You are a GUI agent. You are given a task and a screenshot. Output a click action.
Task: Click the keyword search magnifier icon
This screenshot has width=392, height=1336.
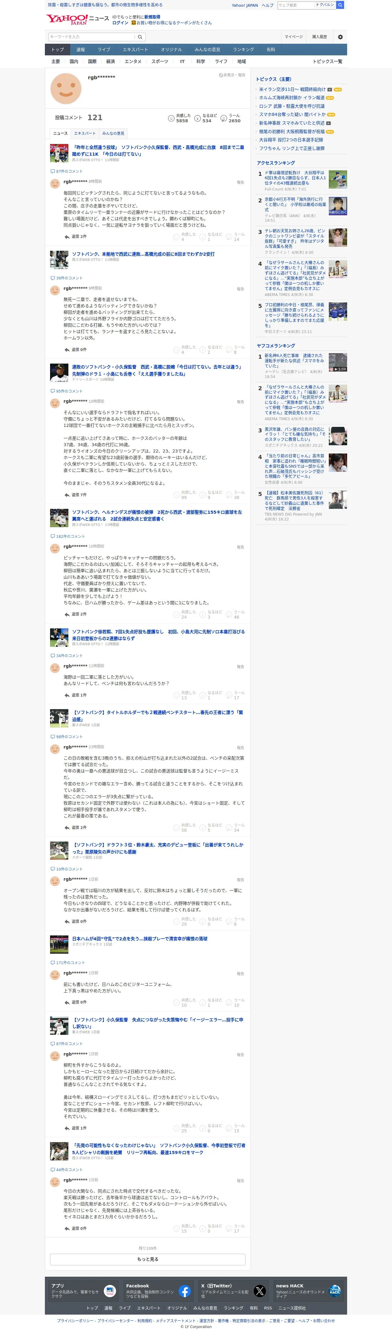[x=140, y=37]
